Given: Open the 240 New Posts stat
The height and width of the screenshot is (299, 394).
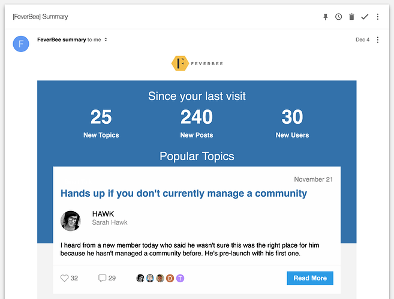Looking at the screenshot, I should [196, 123].
